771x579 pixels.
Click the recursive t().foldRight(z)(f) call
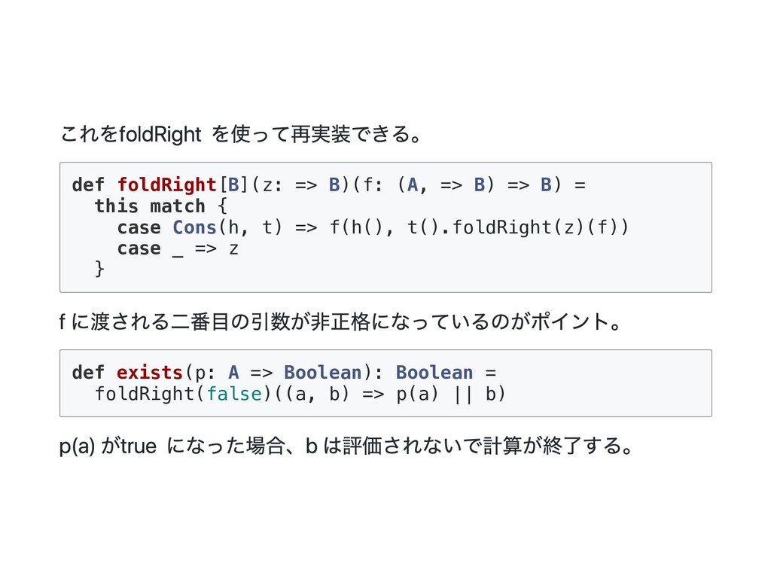coord(518,227)
